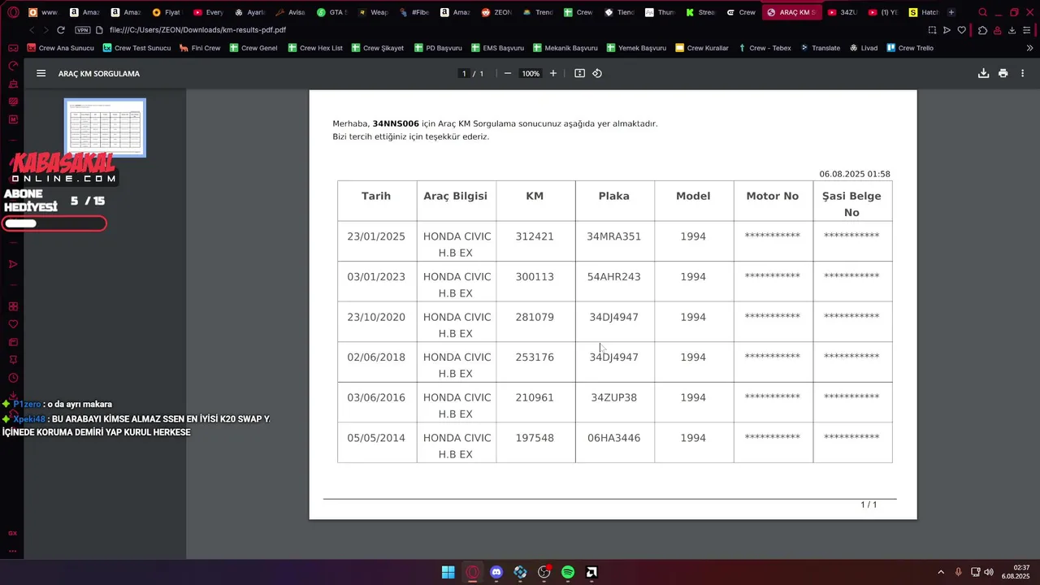The width and height of the screenshot is (1040, 585).
Task: Open Crew Test Sunucu bookmark
Action: (136, 48)
